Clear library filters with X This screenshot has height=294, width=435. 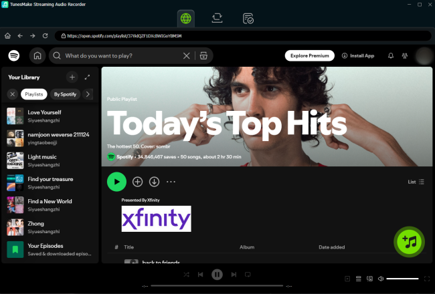[13, 94]
